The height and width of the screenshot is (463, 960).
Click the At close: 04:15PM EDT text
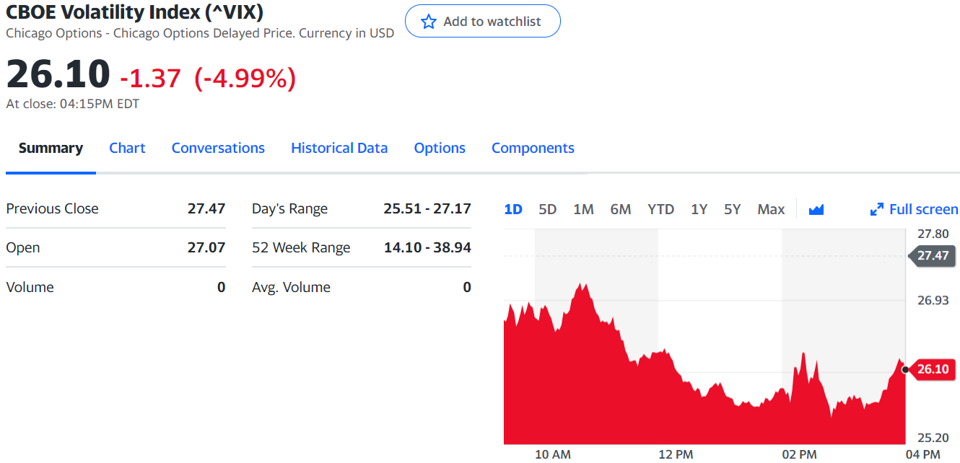[x=73, y=104]
